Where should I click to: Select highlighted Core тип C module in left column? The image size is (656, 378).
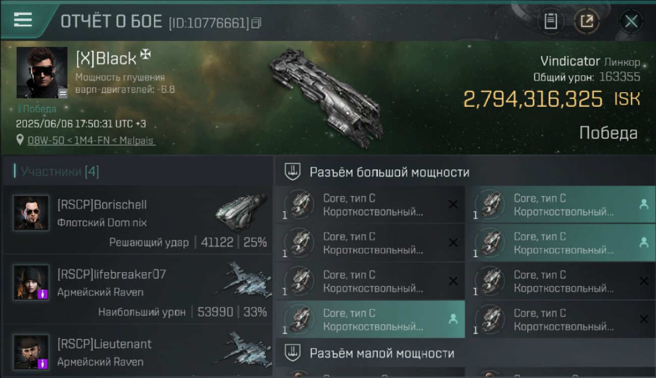pyautogui.click(x=370, y=319)
